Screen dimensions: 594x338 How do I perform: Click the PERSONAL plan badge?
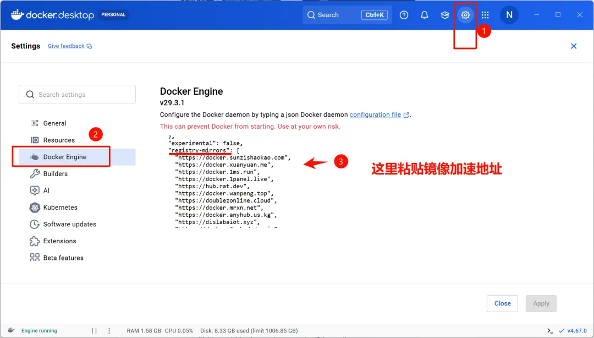113,15
